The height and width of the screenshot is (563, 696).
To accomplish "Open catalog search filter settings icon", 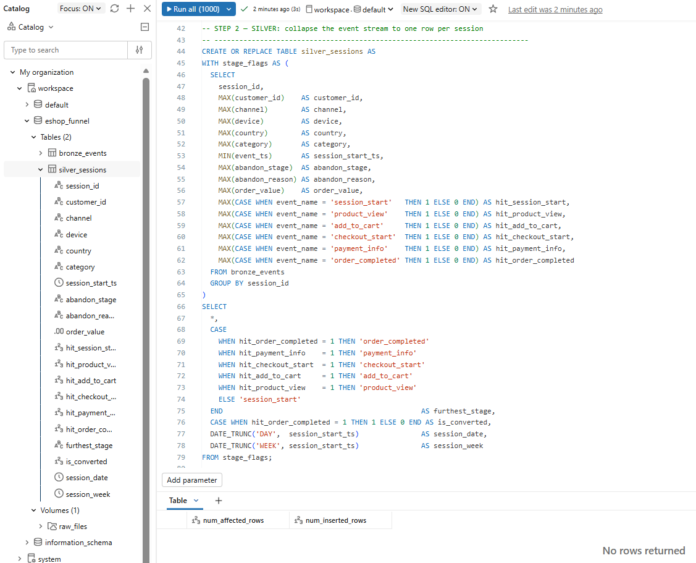I will pos(140,50).
